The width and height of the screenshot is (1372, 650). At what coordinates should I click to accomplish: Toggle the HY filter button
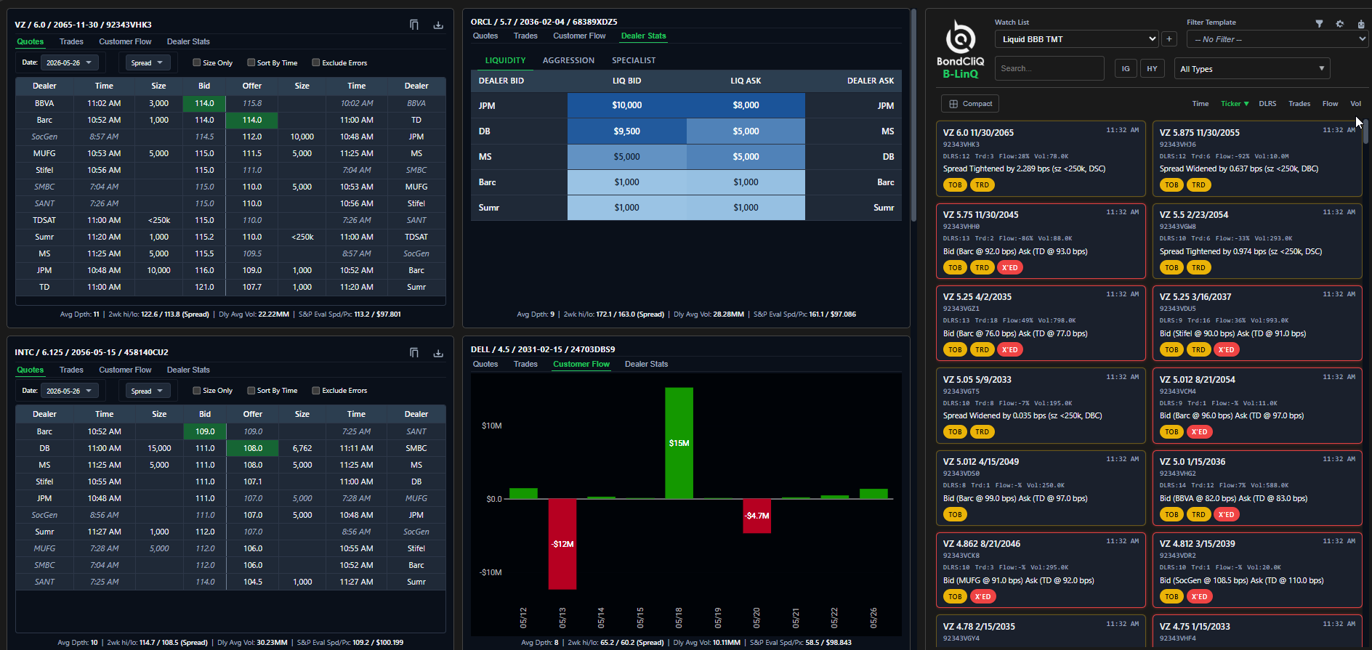1152,69
